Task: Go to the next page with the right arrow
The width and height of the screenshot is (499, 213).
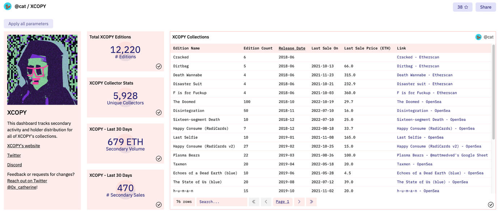Action: click(x=299, y=201)
